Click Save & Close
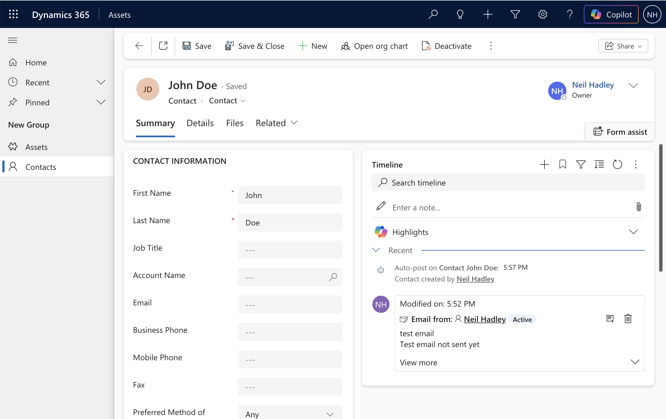Screen dimensions: 666x419 click(255, 46)
